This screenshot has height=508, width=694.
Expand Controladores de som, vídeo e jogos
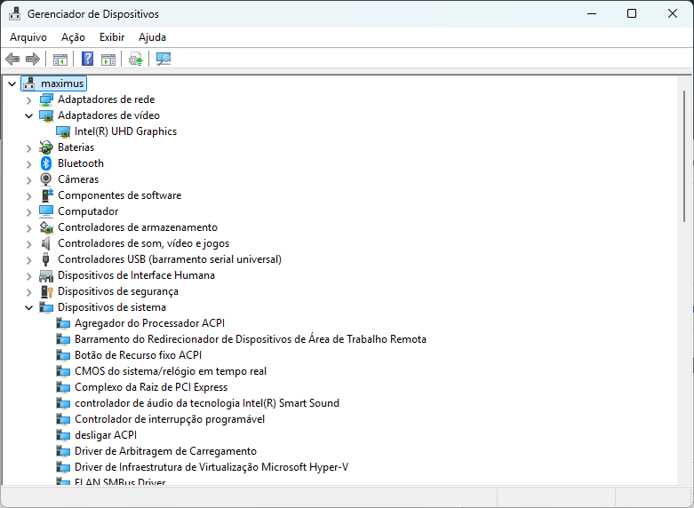click(x=28, y=243)
